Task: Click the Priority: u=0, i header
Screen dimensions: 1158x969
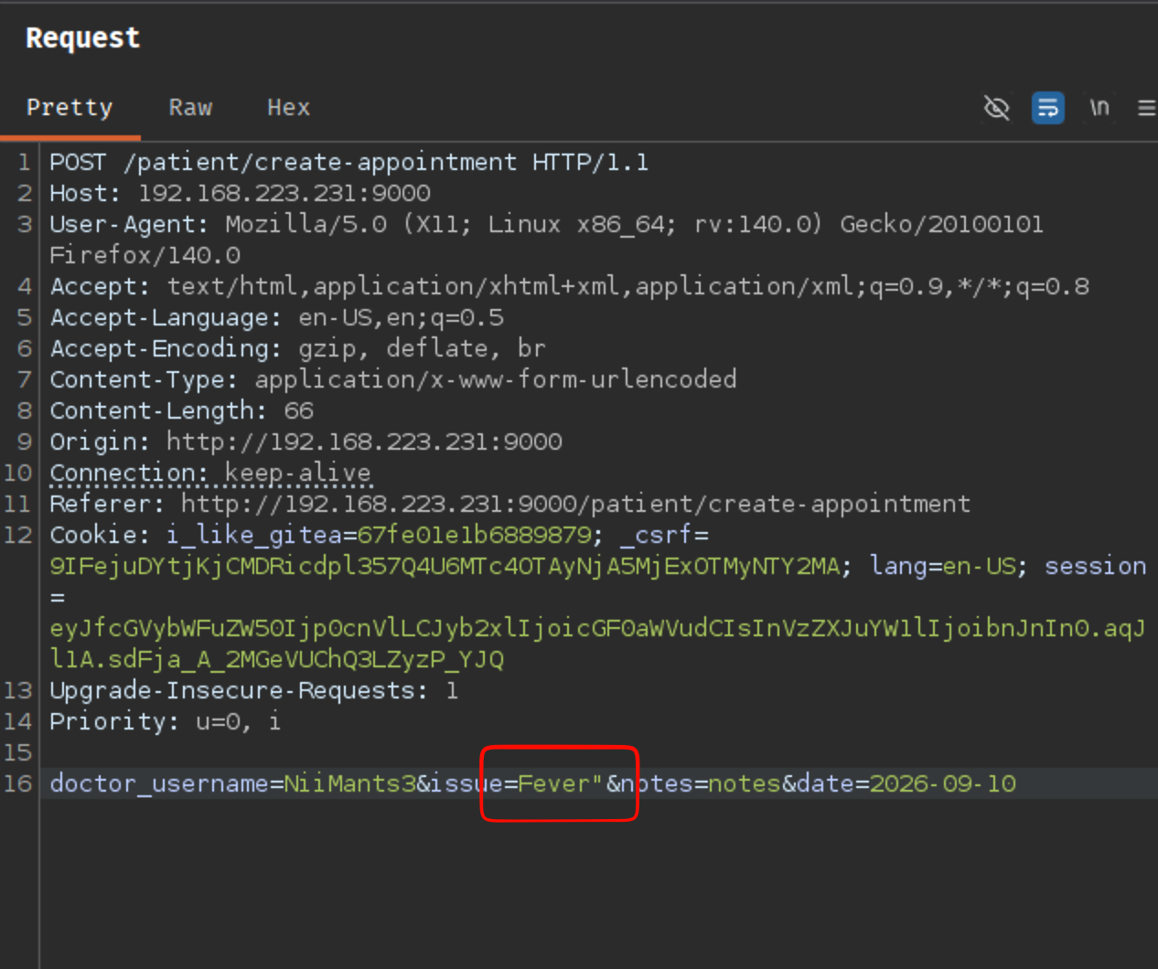Action: (x=165, y=722)
